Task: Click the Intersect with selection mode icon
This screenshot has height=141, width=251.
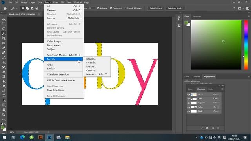Action: click(37, 8)
